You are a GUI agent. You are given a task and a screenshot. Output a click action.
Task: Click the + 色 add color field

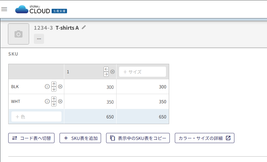(x=36, y=117)
